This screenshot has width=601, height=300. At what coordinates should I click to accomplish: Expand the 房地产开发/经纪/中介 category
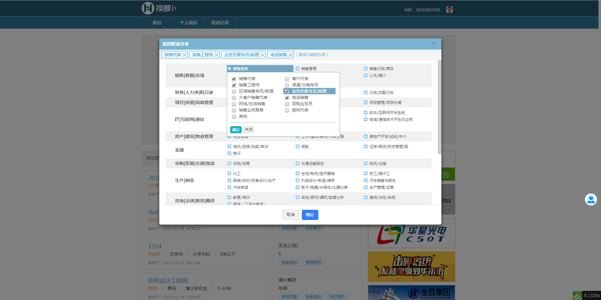pos(366,136)
